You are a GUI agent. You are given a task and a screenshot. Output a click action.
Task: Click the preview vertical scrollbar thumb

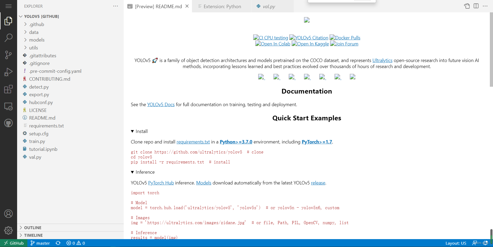click(x=491, y=49)
